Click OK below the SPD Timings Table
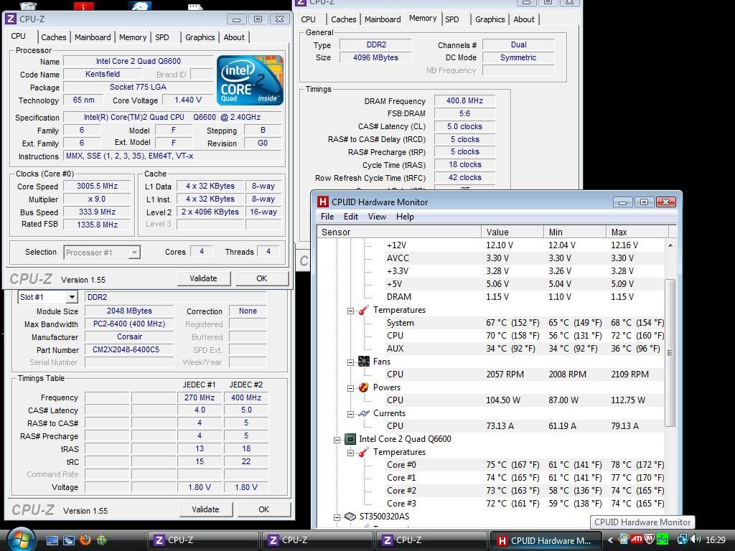The height and width of the screenshot is (551, 735). pyautogui.click(x=264, y=509)
